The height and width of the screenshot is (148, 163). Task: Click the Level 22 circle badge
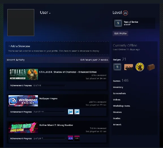pos(125,13)
